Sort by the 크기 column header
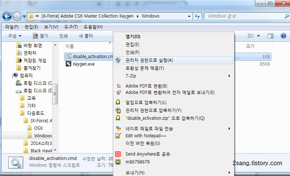The height and width of the screenshot is (176, 290). (250, 46)
